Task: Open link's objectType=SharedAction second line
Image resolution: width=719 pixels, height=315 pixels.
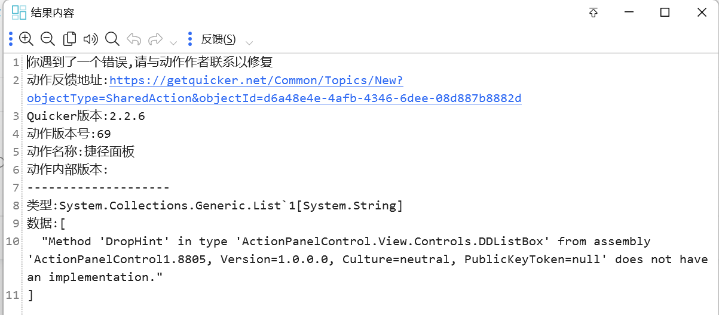Action: pos(274,98)
